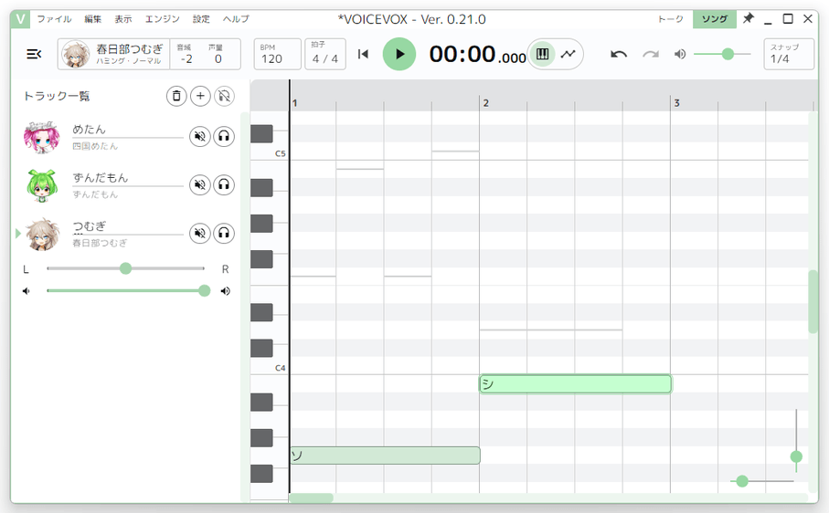
Task: Switch to the ソング tab
Action: coord(714,19)
